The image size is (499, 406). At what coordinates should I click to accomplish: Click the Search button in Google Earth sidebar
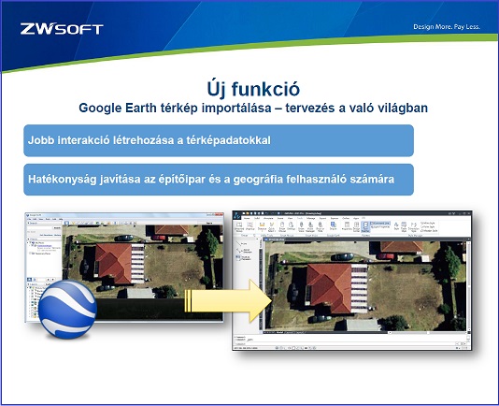tap(57, 228)
